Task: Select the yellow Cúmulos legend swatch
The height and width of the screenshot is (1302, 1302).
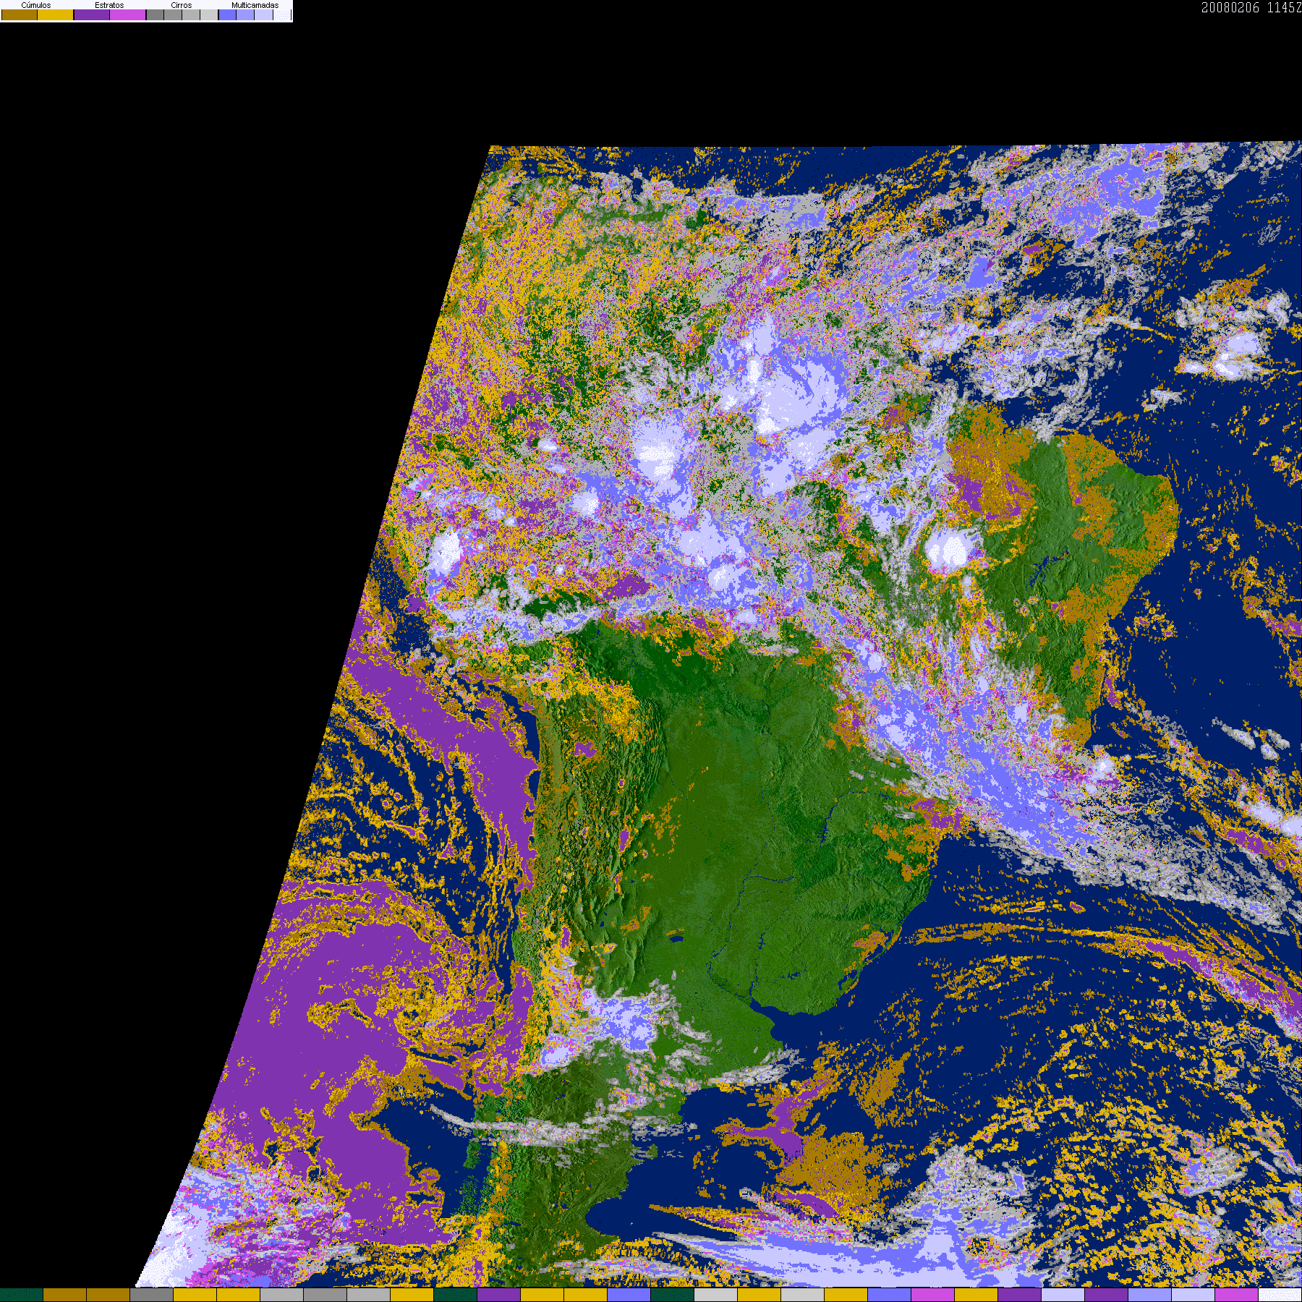Action: 56,15
